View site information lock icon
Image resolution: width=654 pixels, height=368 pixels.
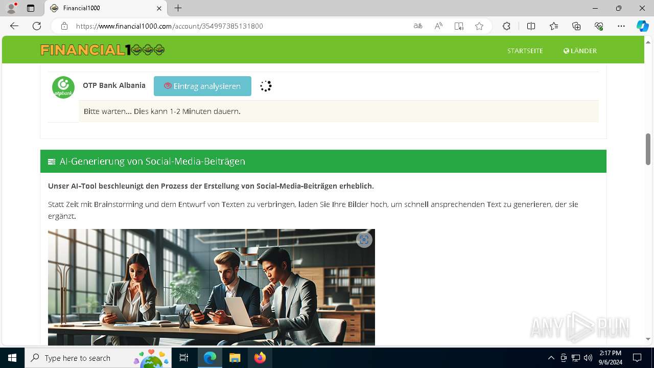click(x=64, y=26)
